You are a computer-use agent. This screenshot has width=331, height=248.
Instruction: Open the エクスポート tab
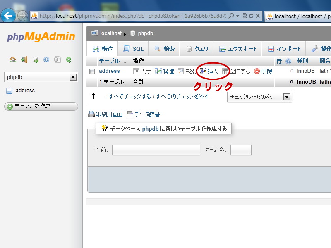(238, 49)
